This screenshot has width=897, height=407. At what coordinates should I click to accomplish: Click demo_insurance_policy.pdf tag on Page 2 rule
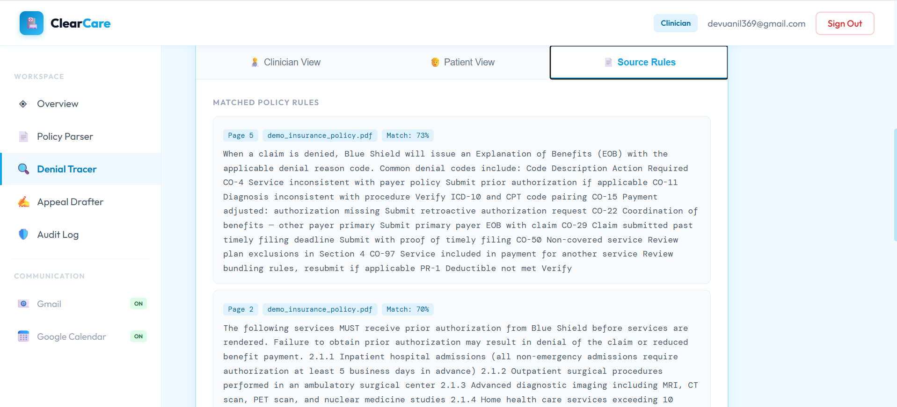click(x=320, y=309)
